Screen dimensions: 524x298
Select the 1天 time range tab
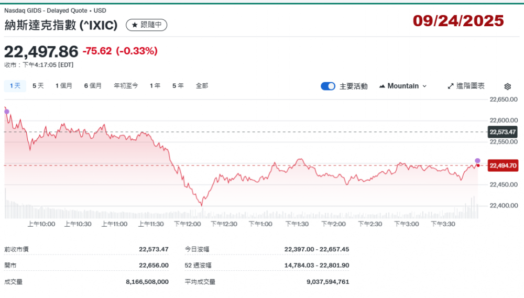click(15, 85)
